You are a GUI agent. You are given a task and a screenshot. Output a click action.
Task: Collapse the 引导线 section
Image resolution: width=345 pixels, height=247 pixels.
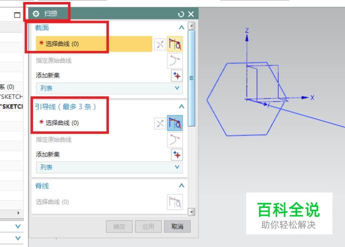pos(181,106)
